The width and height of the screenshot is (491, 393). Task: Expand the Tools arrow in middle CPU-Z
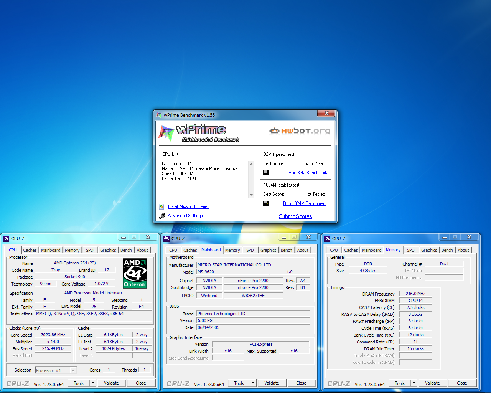pyautogui.click(x=253, y=383)
